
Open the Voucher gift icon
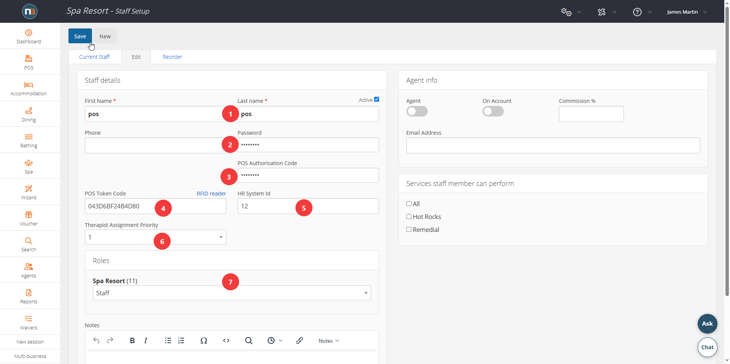(x=29, y=214)
